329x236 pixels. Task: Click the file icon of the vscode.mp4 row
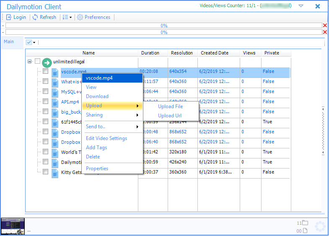pos(55,73)
